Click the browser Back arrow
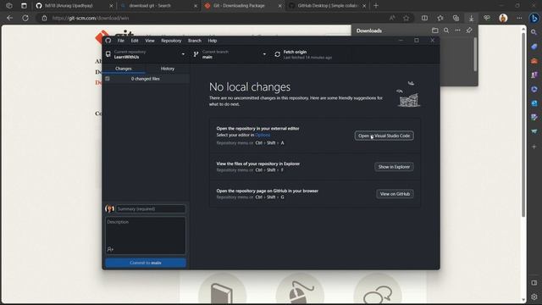 pyautogui.click(x=9, y=18)
